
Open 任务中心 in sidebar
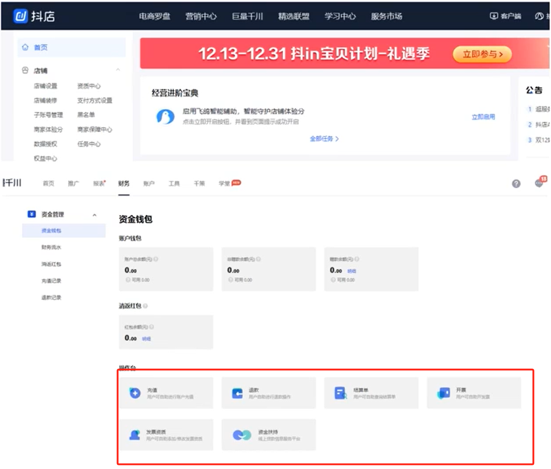89,144
